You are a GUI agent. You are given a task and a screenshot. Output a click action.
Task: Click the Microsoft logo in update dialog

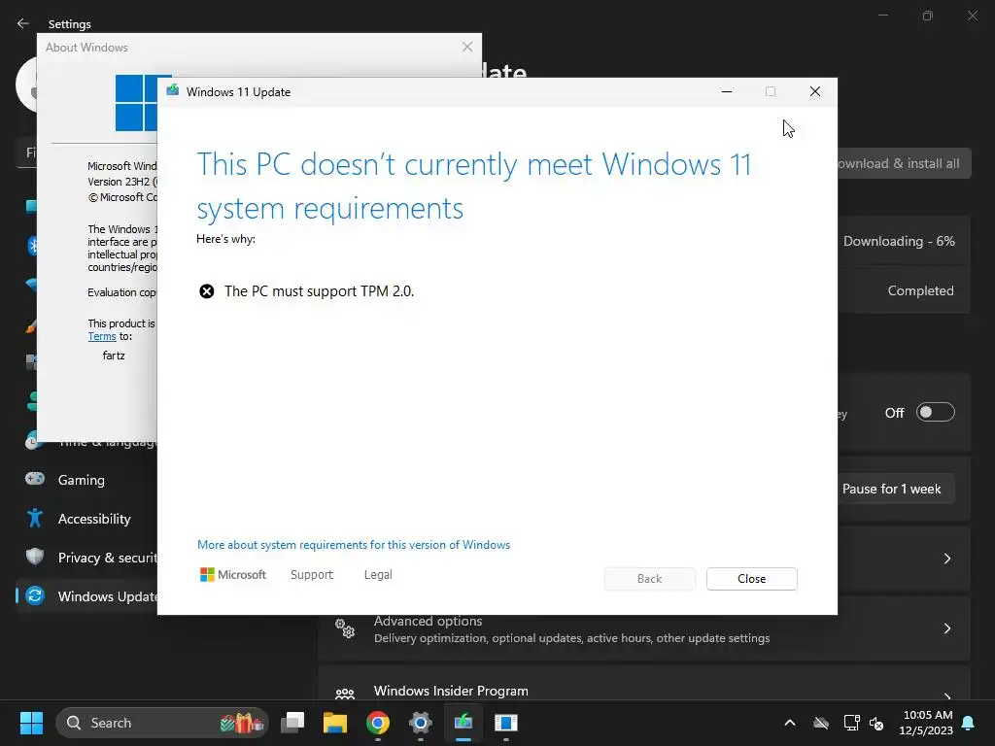tap(233, 575)
